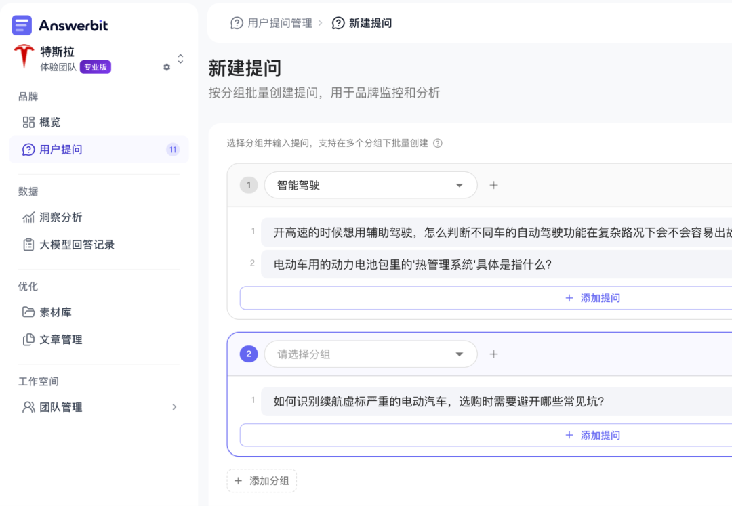This screenshot has height=506, width=732.
Task: Click the 用户提问 question mark icon in sidebar
Action: (28, 150)
